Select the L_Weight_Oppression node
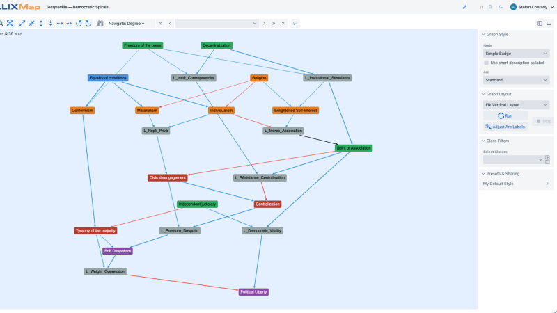 (105, 272)
